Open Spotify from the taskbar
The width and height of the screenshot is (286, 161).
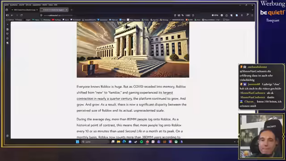click(x=141, y=142)
